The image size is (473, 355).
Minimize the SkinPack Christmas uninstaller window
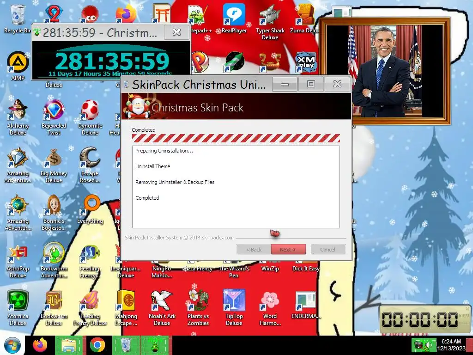(285, 84)
